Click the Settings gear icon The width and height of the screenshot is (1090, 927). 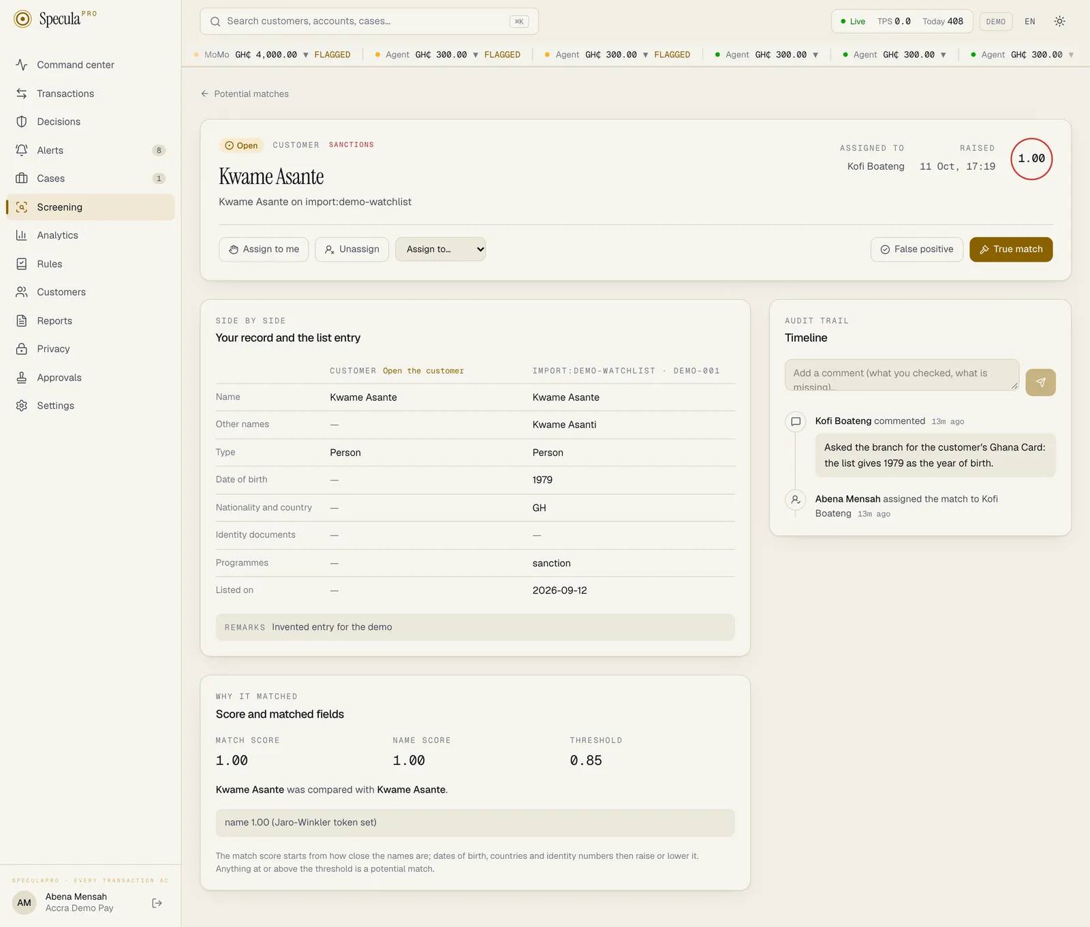coord(22,406)
